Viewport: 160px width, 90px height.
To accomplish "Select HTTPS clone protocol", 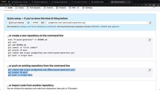I will [35, 23].
